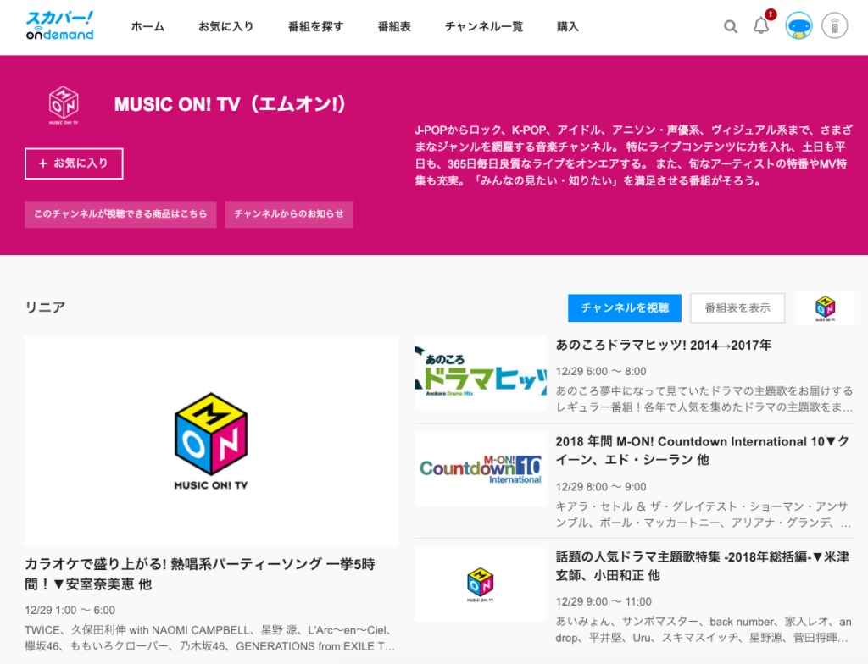
Task: Click the remote control icon
Action: [834, 26]
